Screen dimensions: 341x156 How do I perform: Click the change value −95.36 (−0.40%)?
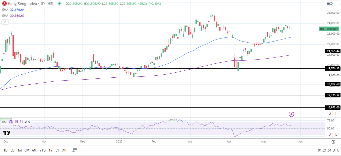pos(150,4)
